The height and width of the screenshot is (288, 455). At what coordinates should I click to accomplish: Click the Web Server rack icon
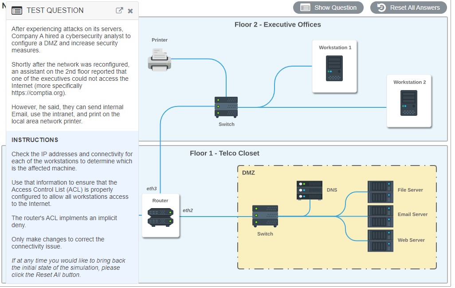click(380, 241)
